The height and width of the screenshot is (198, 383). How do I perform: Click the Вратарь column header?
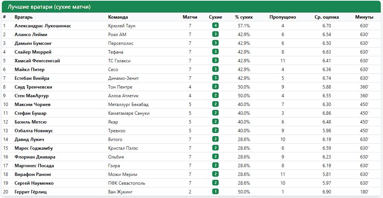(24, 17)
